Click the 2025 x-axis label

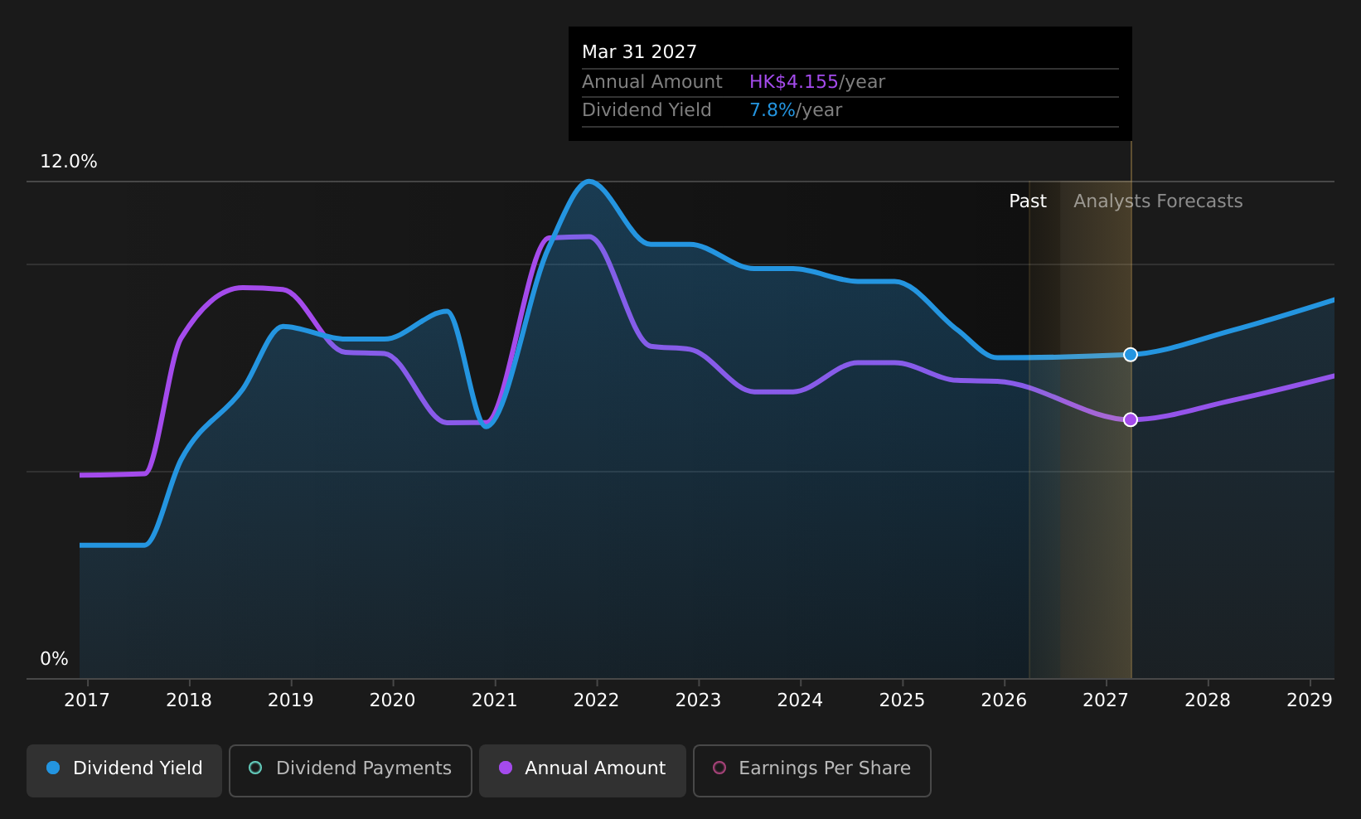coord(902,700)
